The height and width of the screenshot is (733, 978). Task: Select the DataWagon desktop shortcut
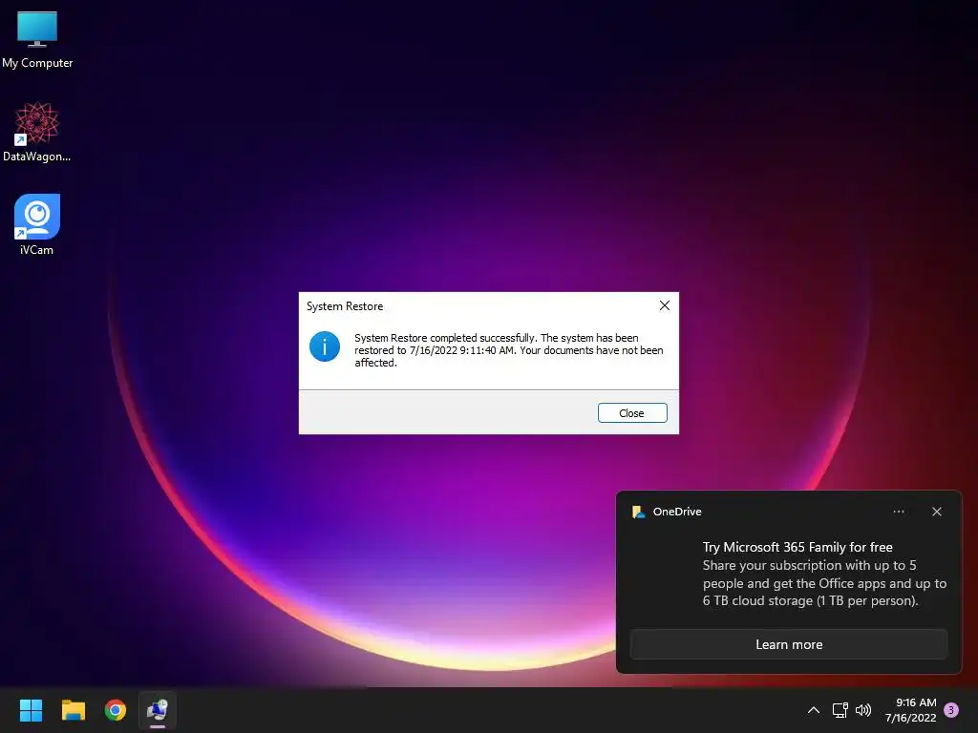tap(37, 132)
